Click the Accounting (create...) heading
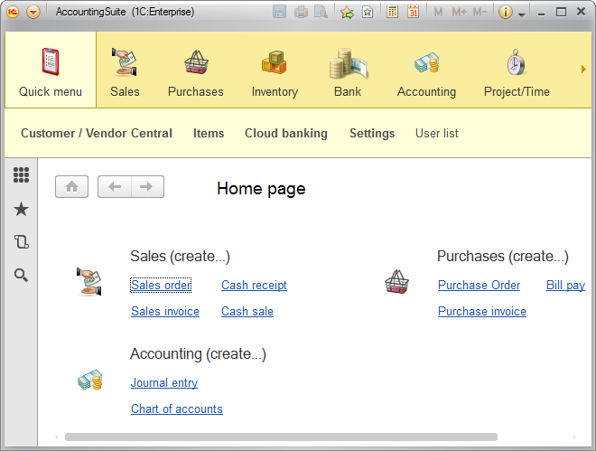 click(198, 354)
